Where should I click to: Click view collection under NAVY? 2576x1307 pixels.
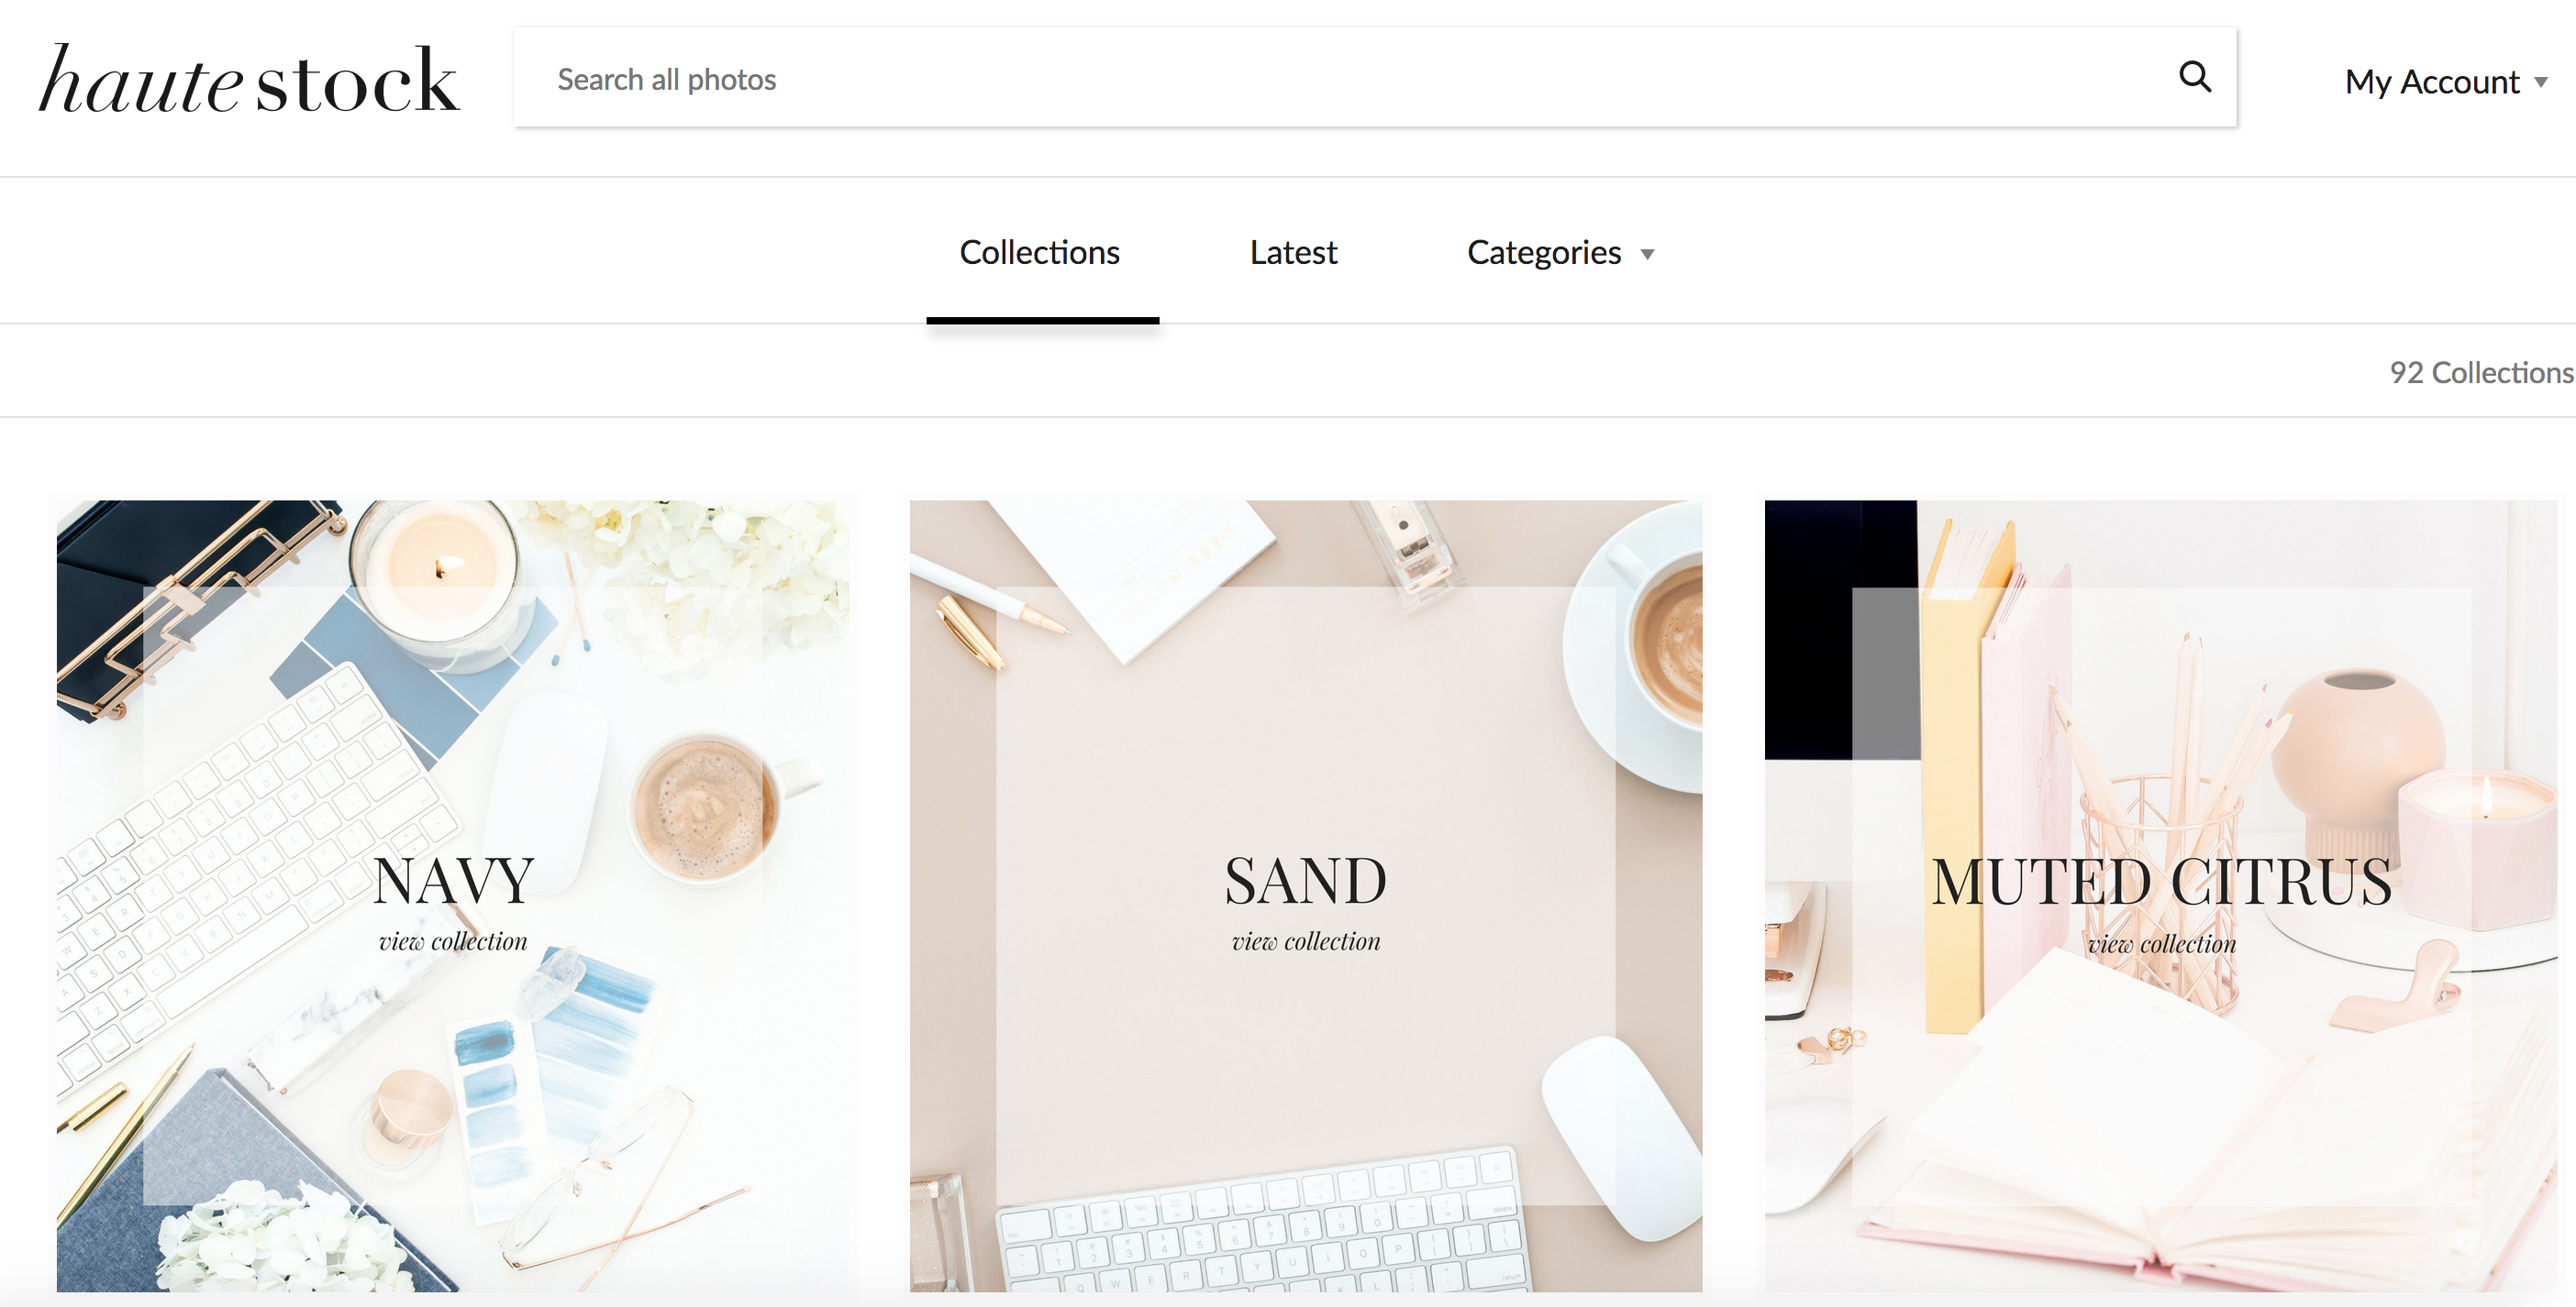[453, 941]
